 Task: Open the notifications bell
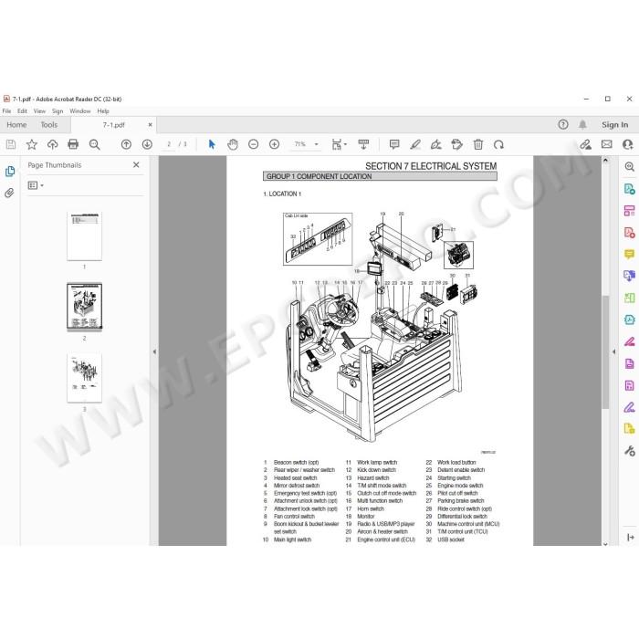pos(582,125)
